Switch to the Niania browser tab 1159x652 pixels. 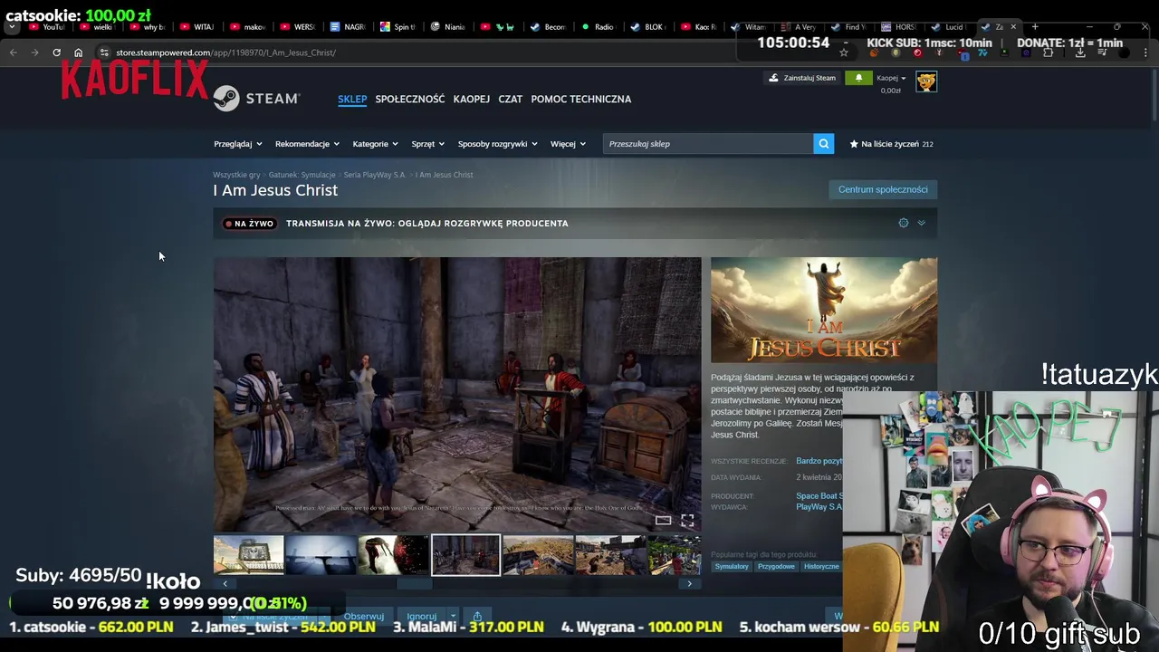(448, 27)
